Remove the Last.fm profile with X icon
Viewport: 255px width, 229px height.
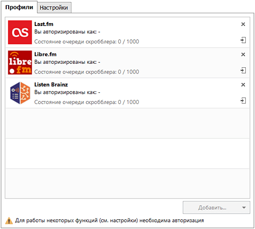[243, 24]
